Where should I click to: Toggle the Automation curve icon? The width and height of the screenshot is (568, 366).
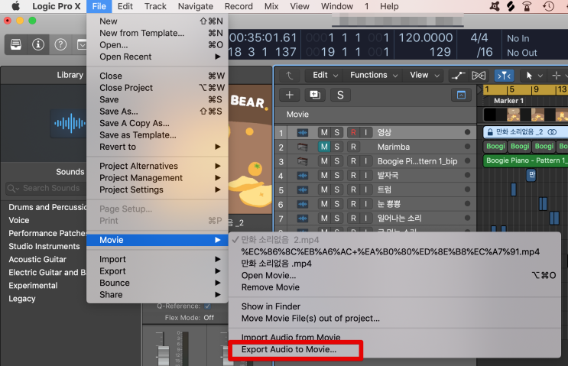[x=458, y=76]
